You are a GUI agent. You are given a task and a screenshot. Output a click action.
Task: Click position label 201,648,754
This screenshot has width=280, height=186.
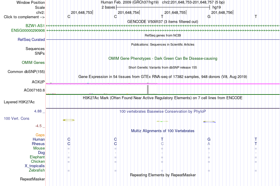pos(128,12)
